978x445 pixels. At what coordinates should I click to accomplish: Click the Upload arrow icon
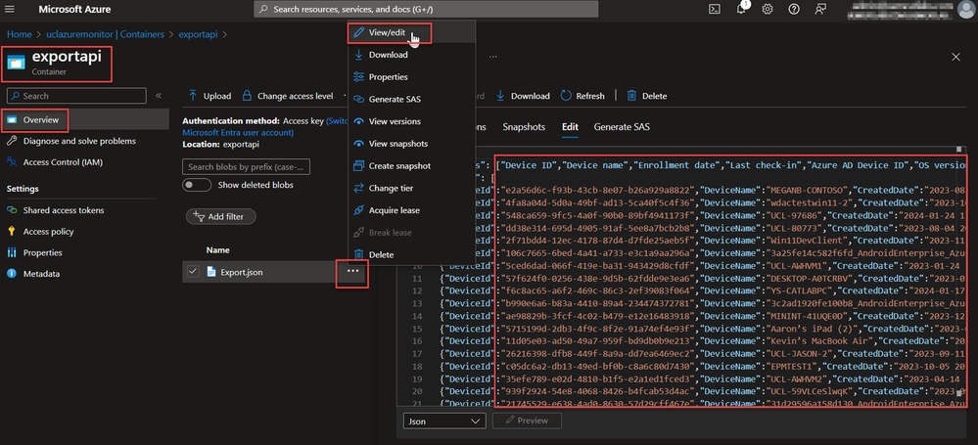(193, 96)
